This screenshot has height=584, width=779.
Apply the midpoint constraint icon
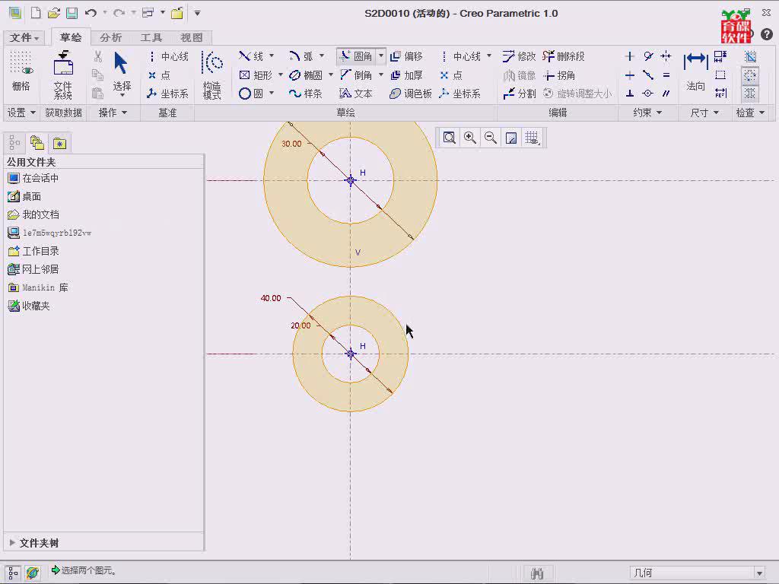648,75
